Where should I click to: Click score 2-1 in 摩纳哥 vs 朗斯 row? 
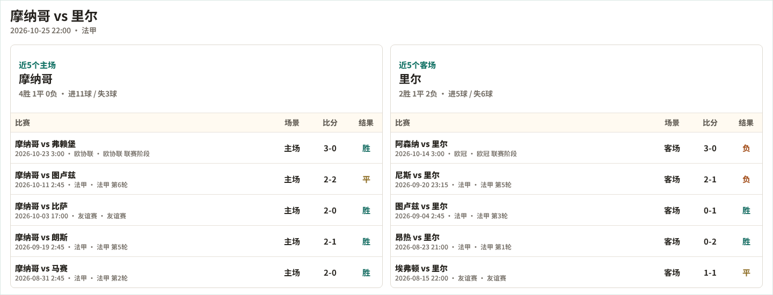point(330,241)
